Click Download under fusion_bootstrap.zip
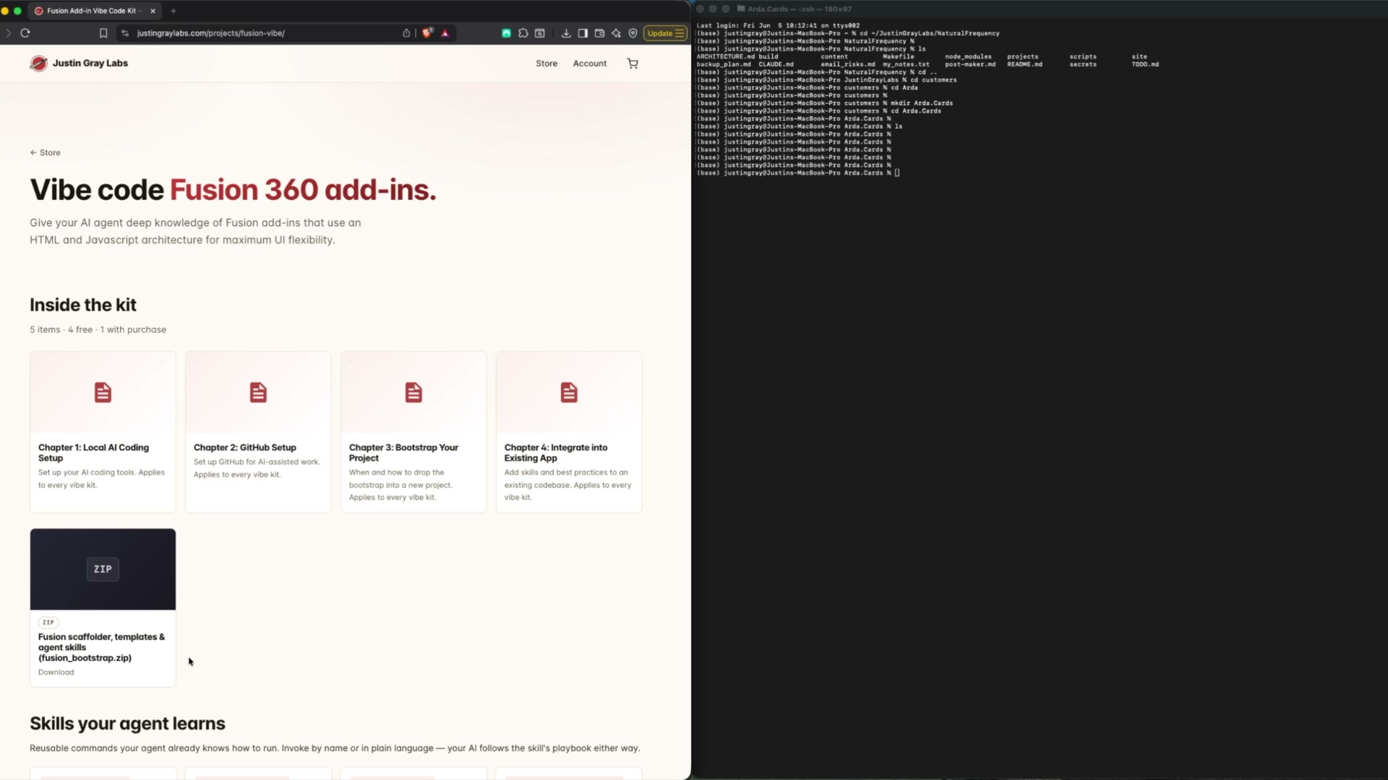This screenshot has width=1388, height=780. (x=56, y=672)
